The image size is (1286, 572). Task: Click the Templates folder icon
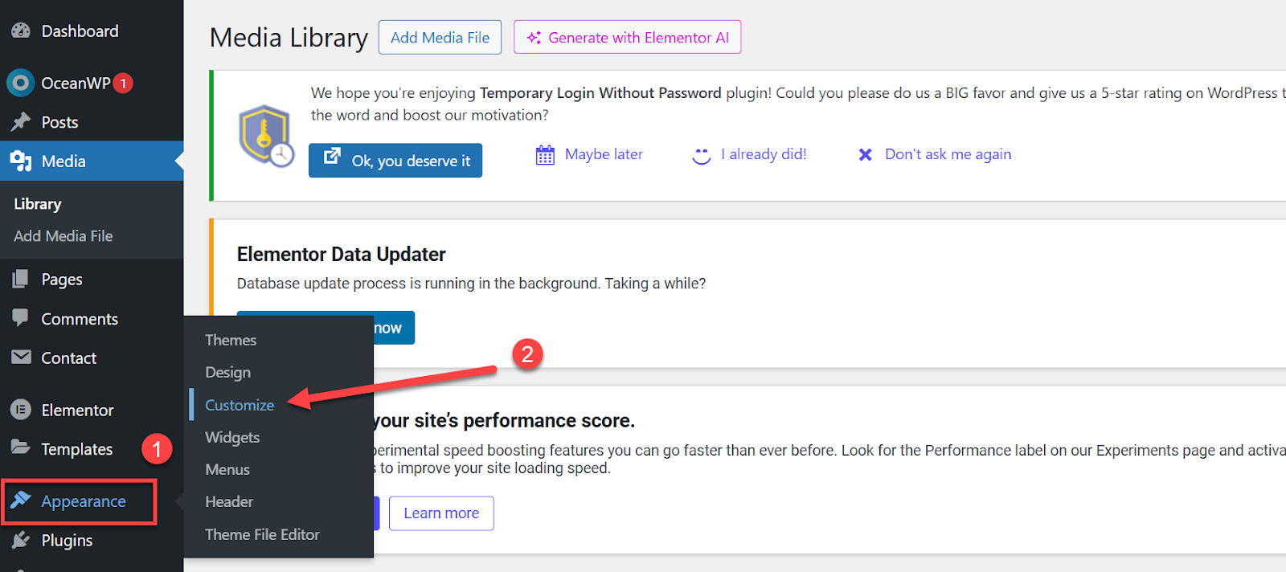[x=20, y=447]
